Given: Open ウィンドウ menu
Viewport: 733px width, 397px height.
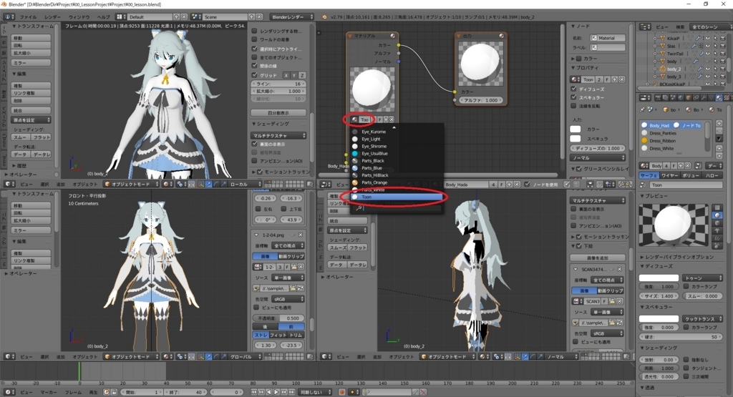Looking at the screenshot, I should point(79,17).
